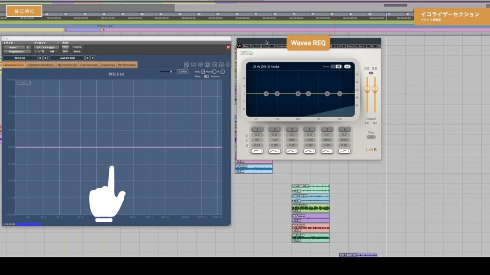Screen dimensions: 490x275
Task: Click the Trim value button in REQ
Action: [x=371, y=137]
